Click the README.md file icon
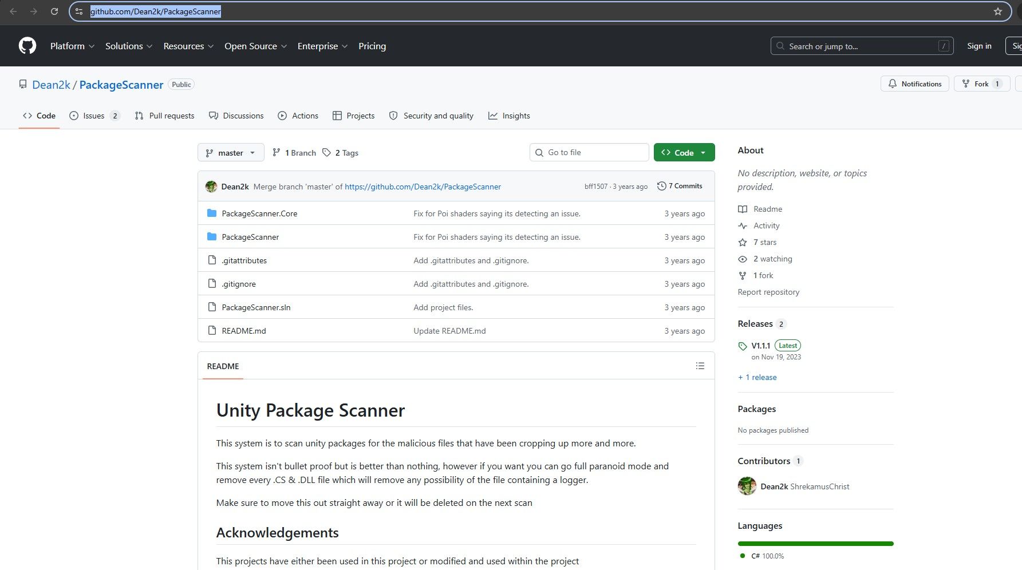The height and width of the screenshot is (570, 1022). tap(212, 331)
